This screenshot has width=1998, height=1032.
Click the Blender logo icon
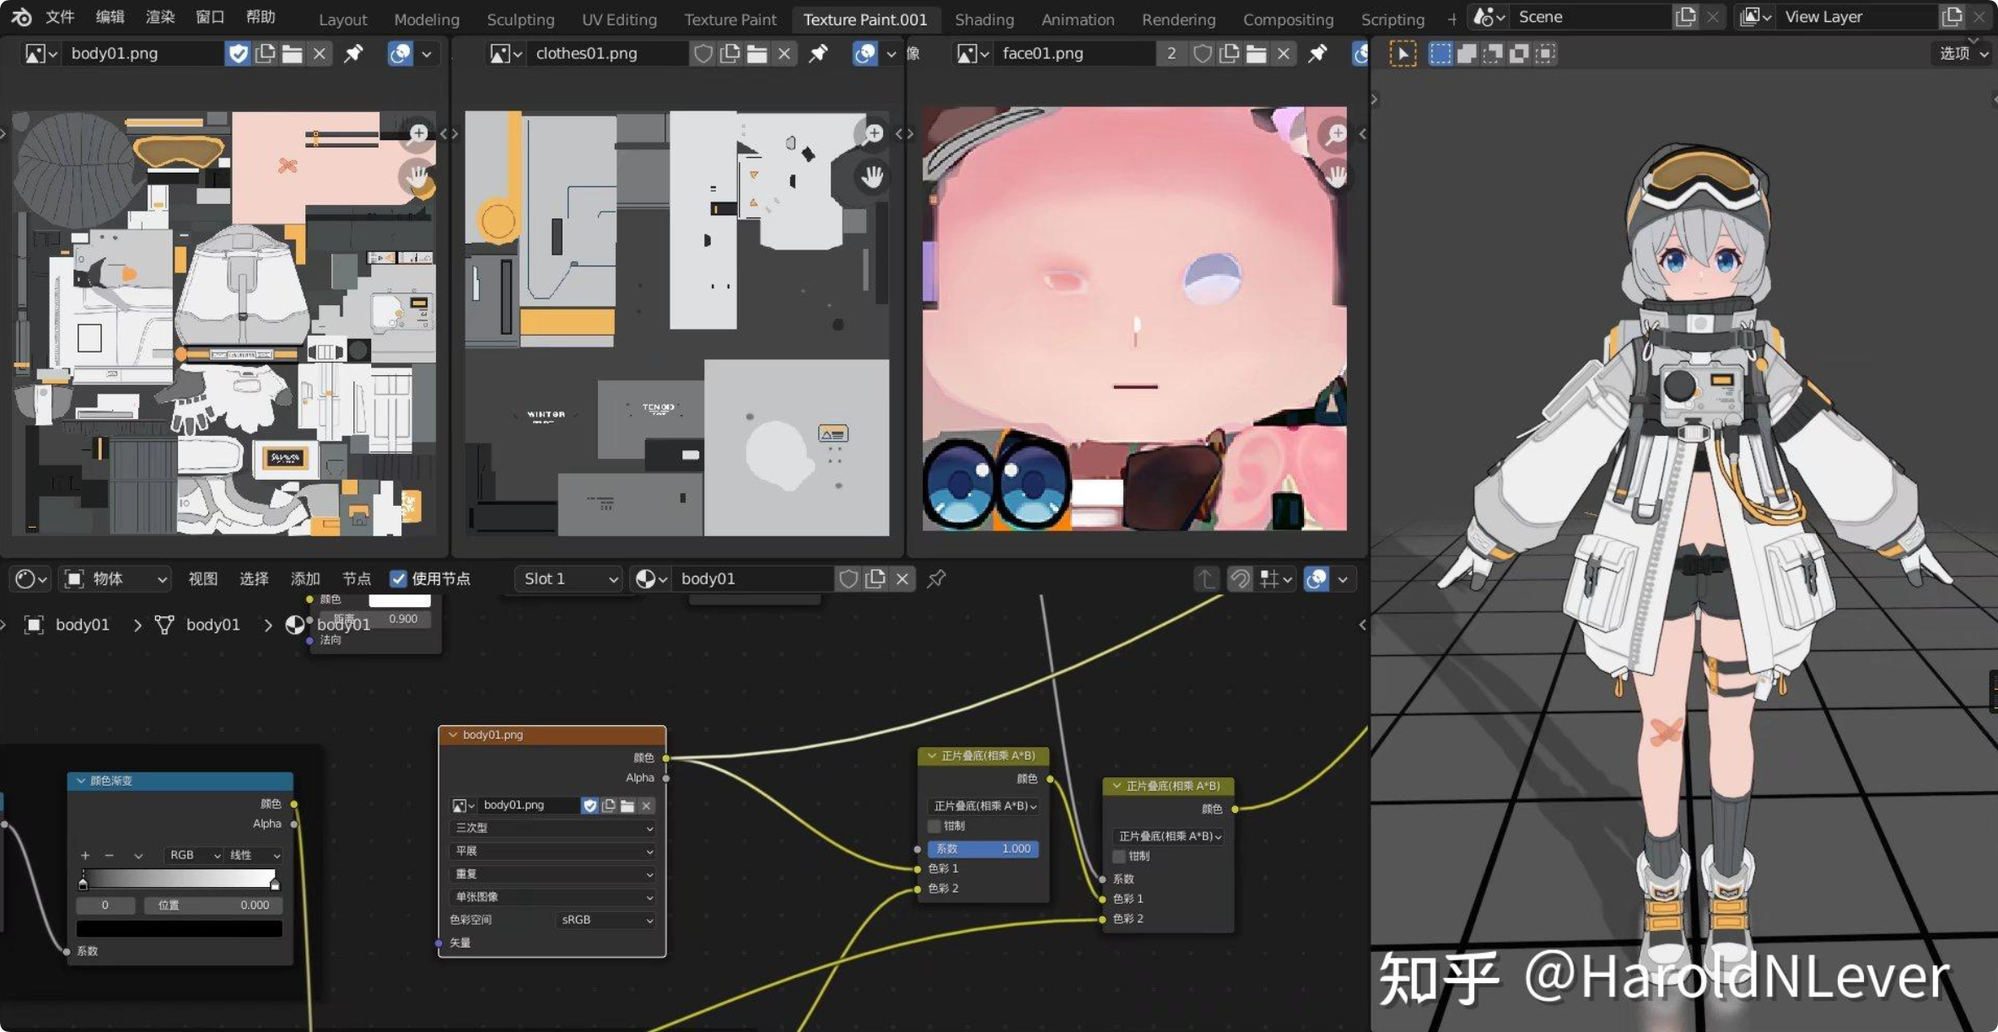click(x=21, y=17)
